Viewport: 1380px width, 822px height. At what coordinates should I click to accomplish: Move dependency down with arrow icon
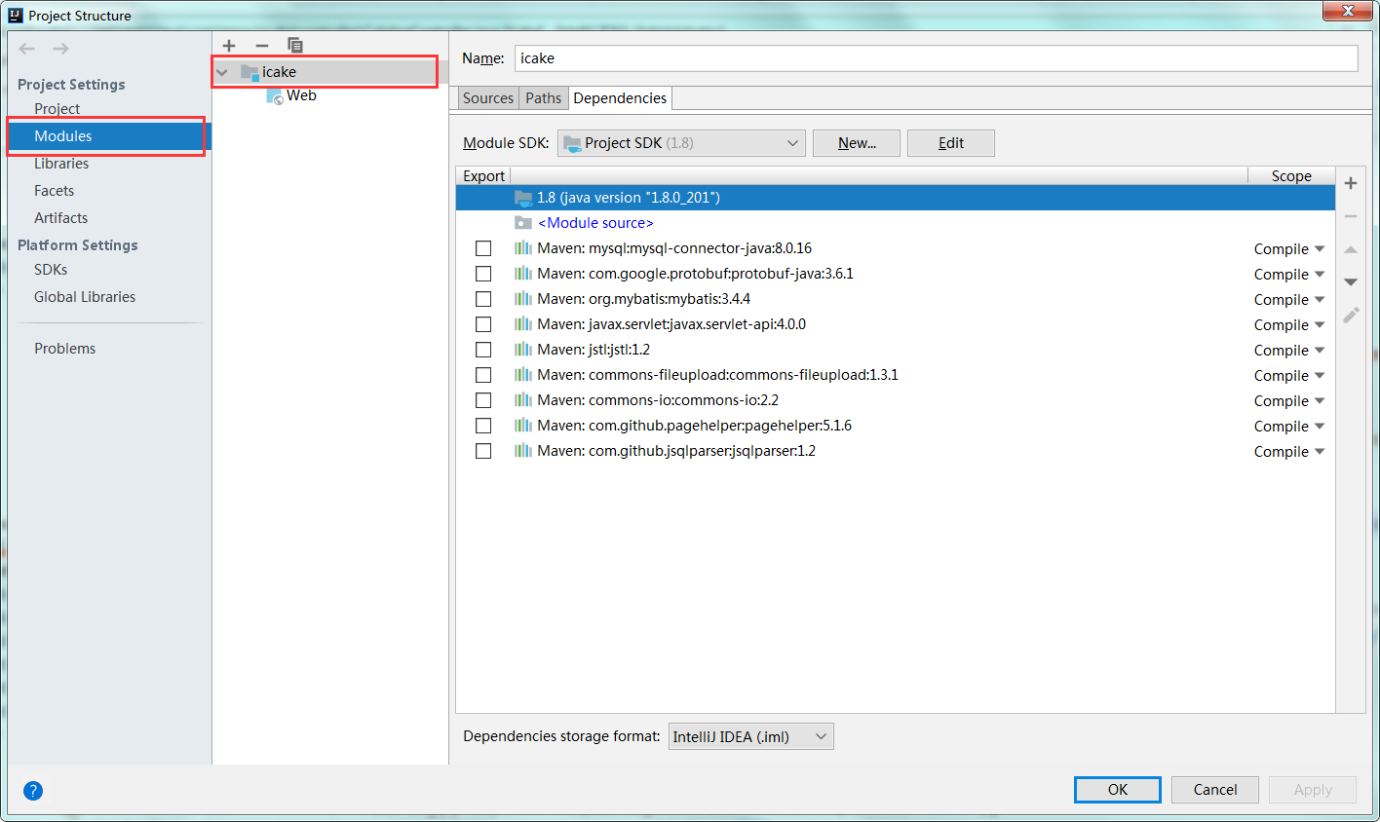tap(1351, 282)
